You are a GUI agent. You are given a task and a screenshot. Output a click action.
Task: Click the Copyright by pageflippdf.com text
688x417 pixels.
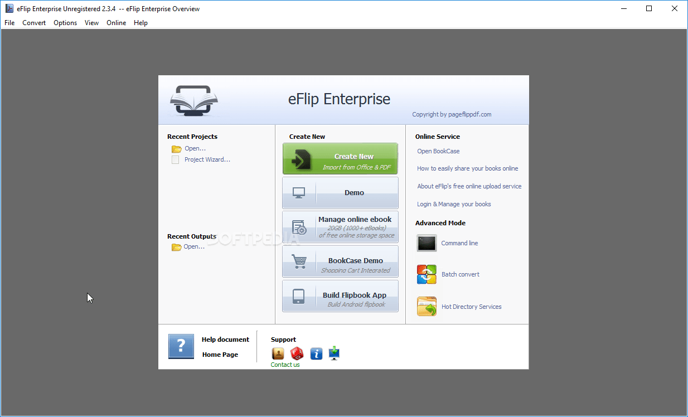(x=452, y=114)
